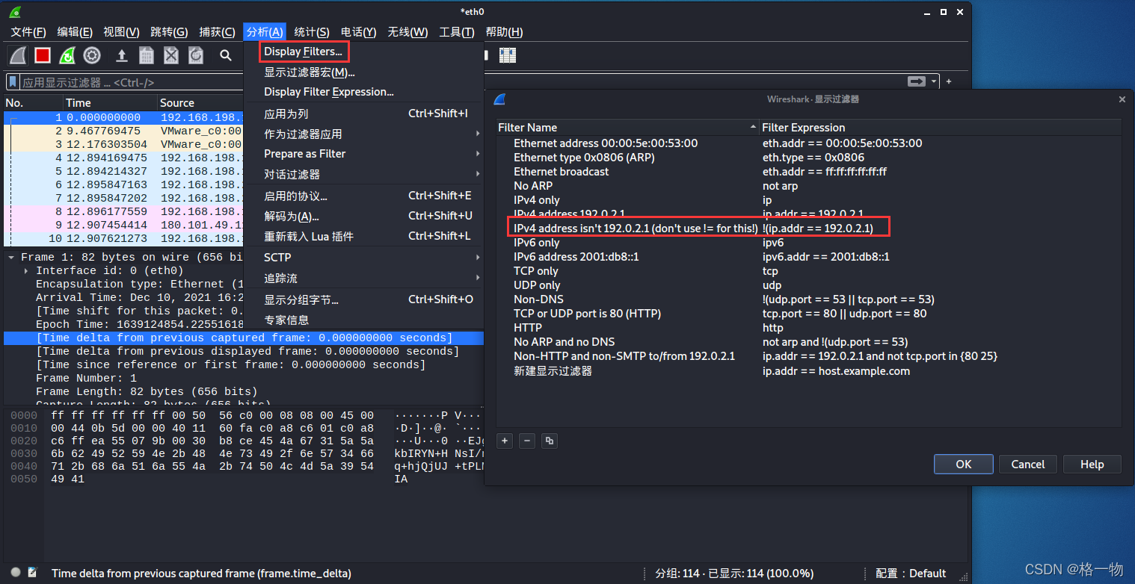
Task: Start capturing packets with the shark fin icon
Action: pyautogui.click(x=19, y=55)
